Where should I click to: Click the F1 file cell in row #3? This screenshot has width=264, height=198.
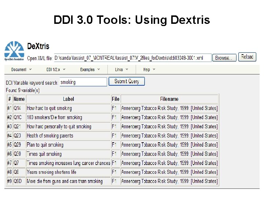click(115, 126)
